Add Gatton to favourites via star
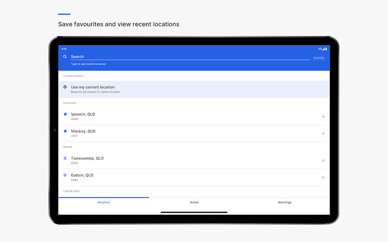Screen dimensions: 388x242 coord(65,175)
